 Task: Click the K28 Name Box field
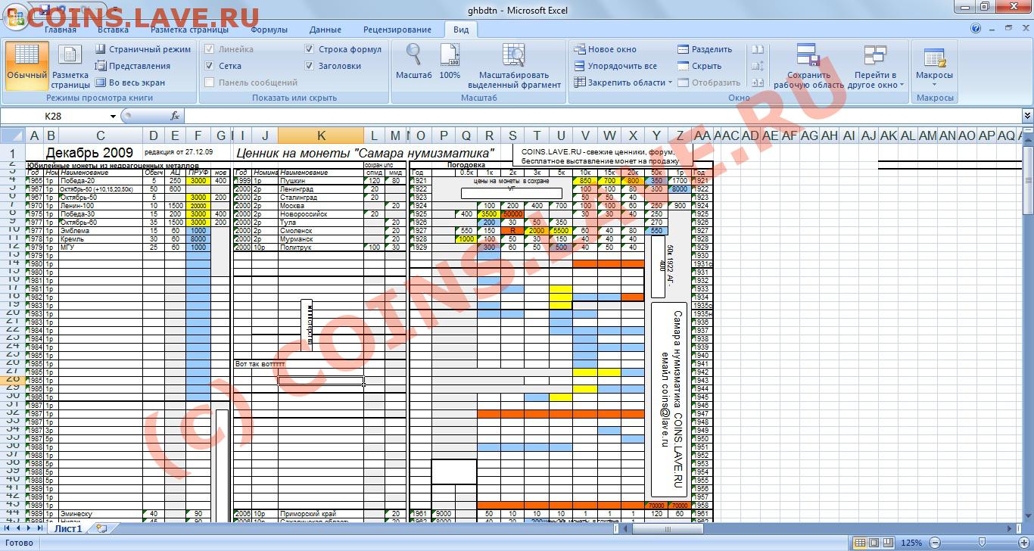point(55,116)
